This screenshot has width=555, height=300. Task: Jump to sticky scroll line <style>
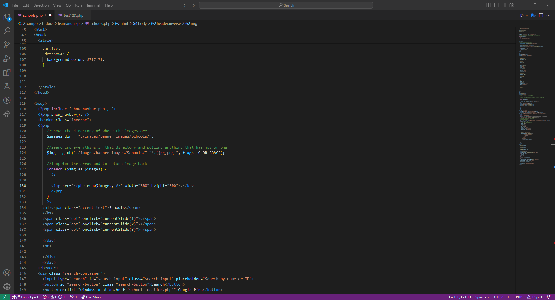46,40
